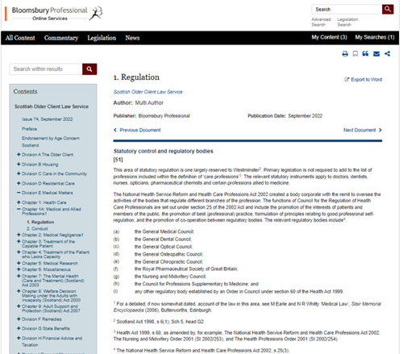Open Legislation menu
Image resolution: width=403 pixels, height=354 pixels.
[x=102, y=38]
